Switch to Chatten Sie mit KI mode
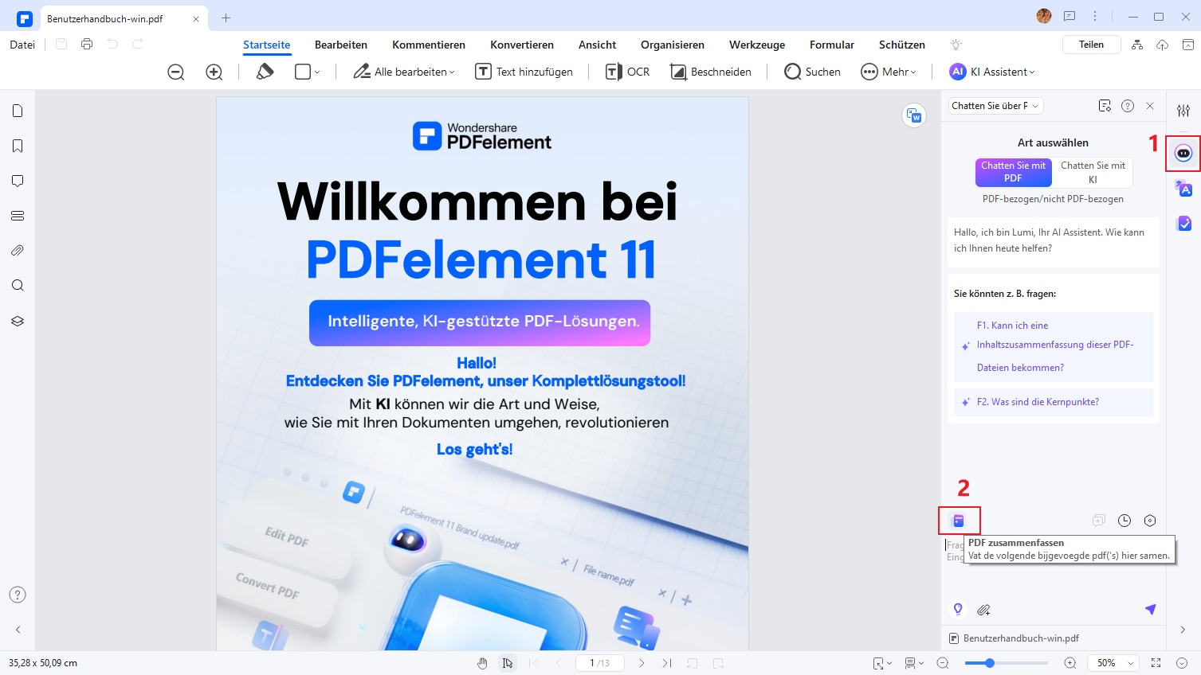This screenshot has width=1201, height=675. [x=1093, y=172]
